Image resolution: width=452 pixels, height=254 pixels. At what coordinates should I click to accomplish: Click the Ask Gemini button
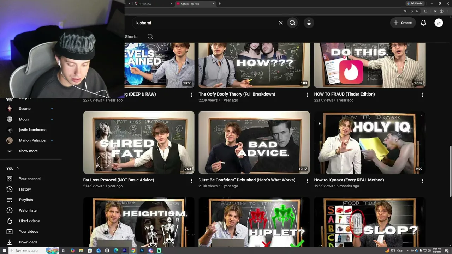[415, 4]
